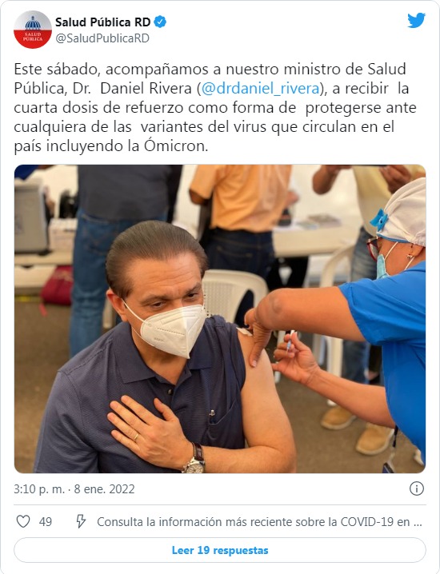
Task: Open the @drdaniel_rivera mention link
Action: pos(261,89)
